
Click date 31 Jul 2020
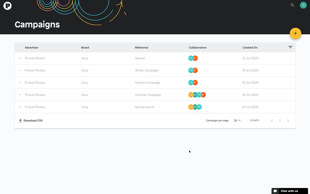(250, 58)
